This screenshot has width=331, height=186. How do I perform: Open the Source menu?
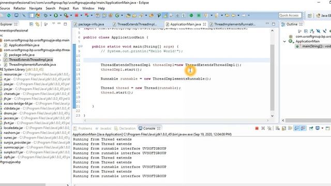[x=5, y=8]
